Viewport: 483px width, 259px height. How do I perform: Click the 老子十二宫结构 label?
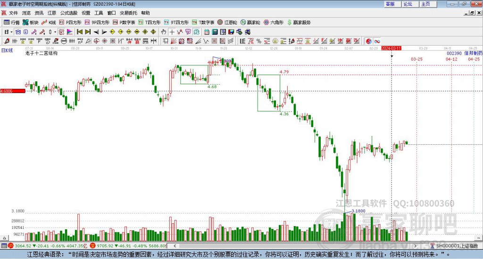[x=42, y=54]
